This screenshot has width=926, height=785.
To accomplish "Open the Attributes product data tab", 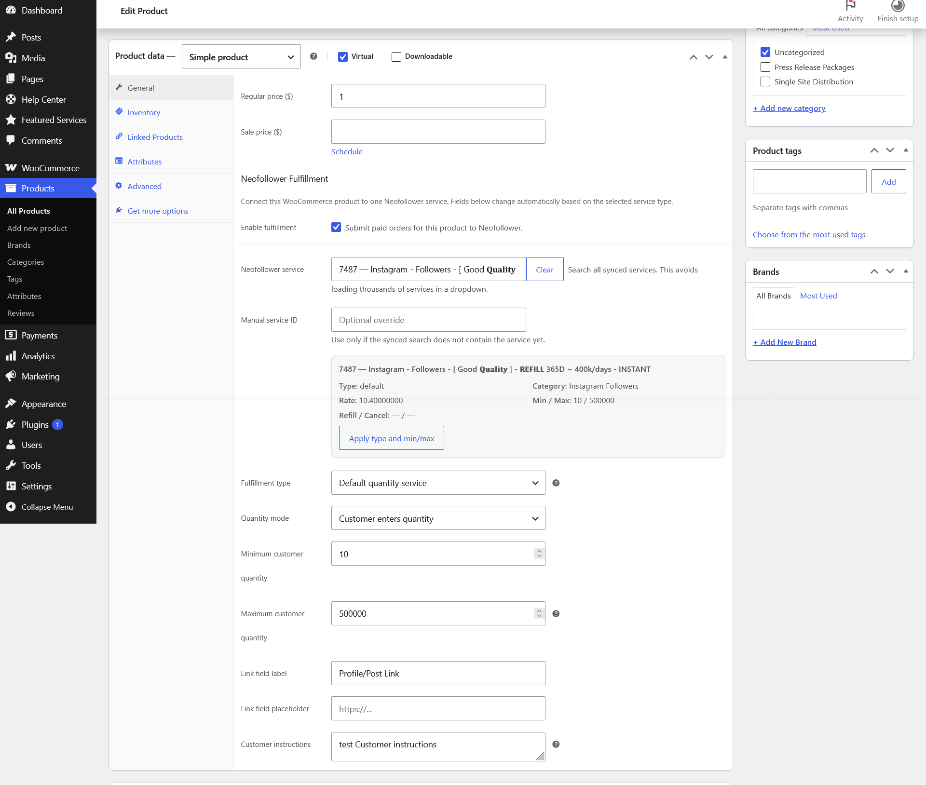I will point(171,162).
